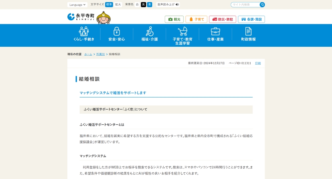Select black background color 黒
332x179 pixels.
click(143, 4)
